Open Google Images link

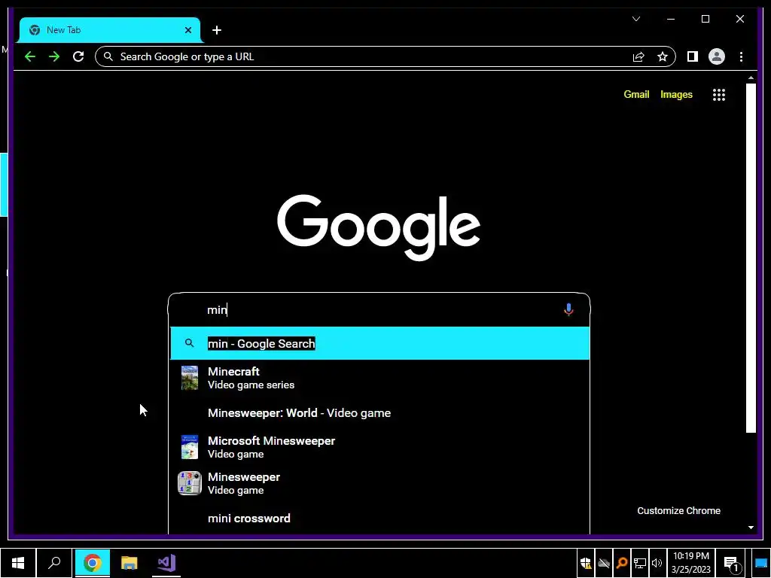[676, 94]
